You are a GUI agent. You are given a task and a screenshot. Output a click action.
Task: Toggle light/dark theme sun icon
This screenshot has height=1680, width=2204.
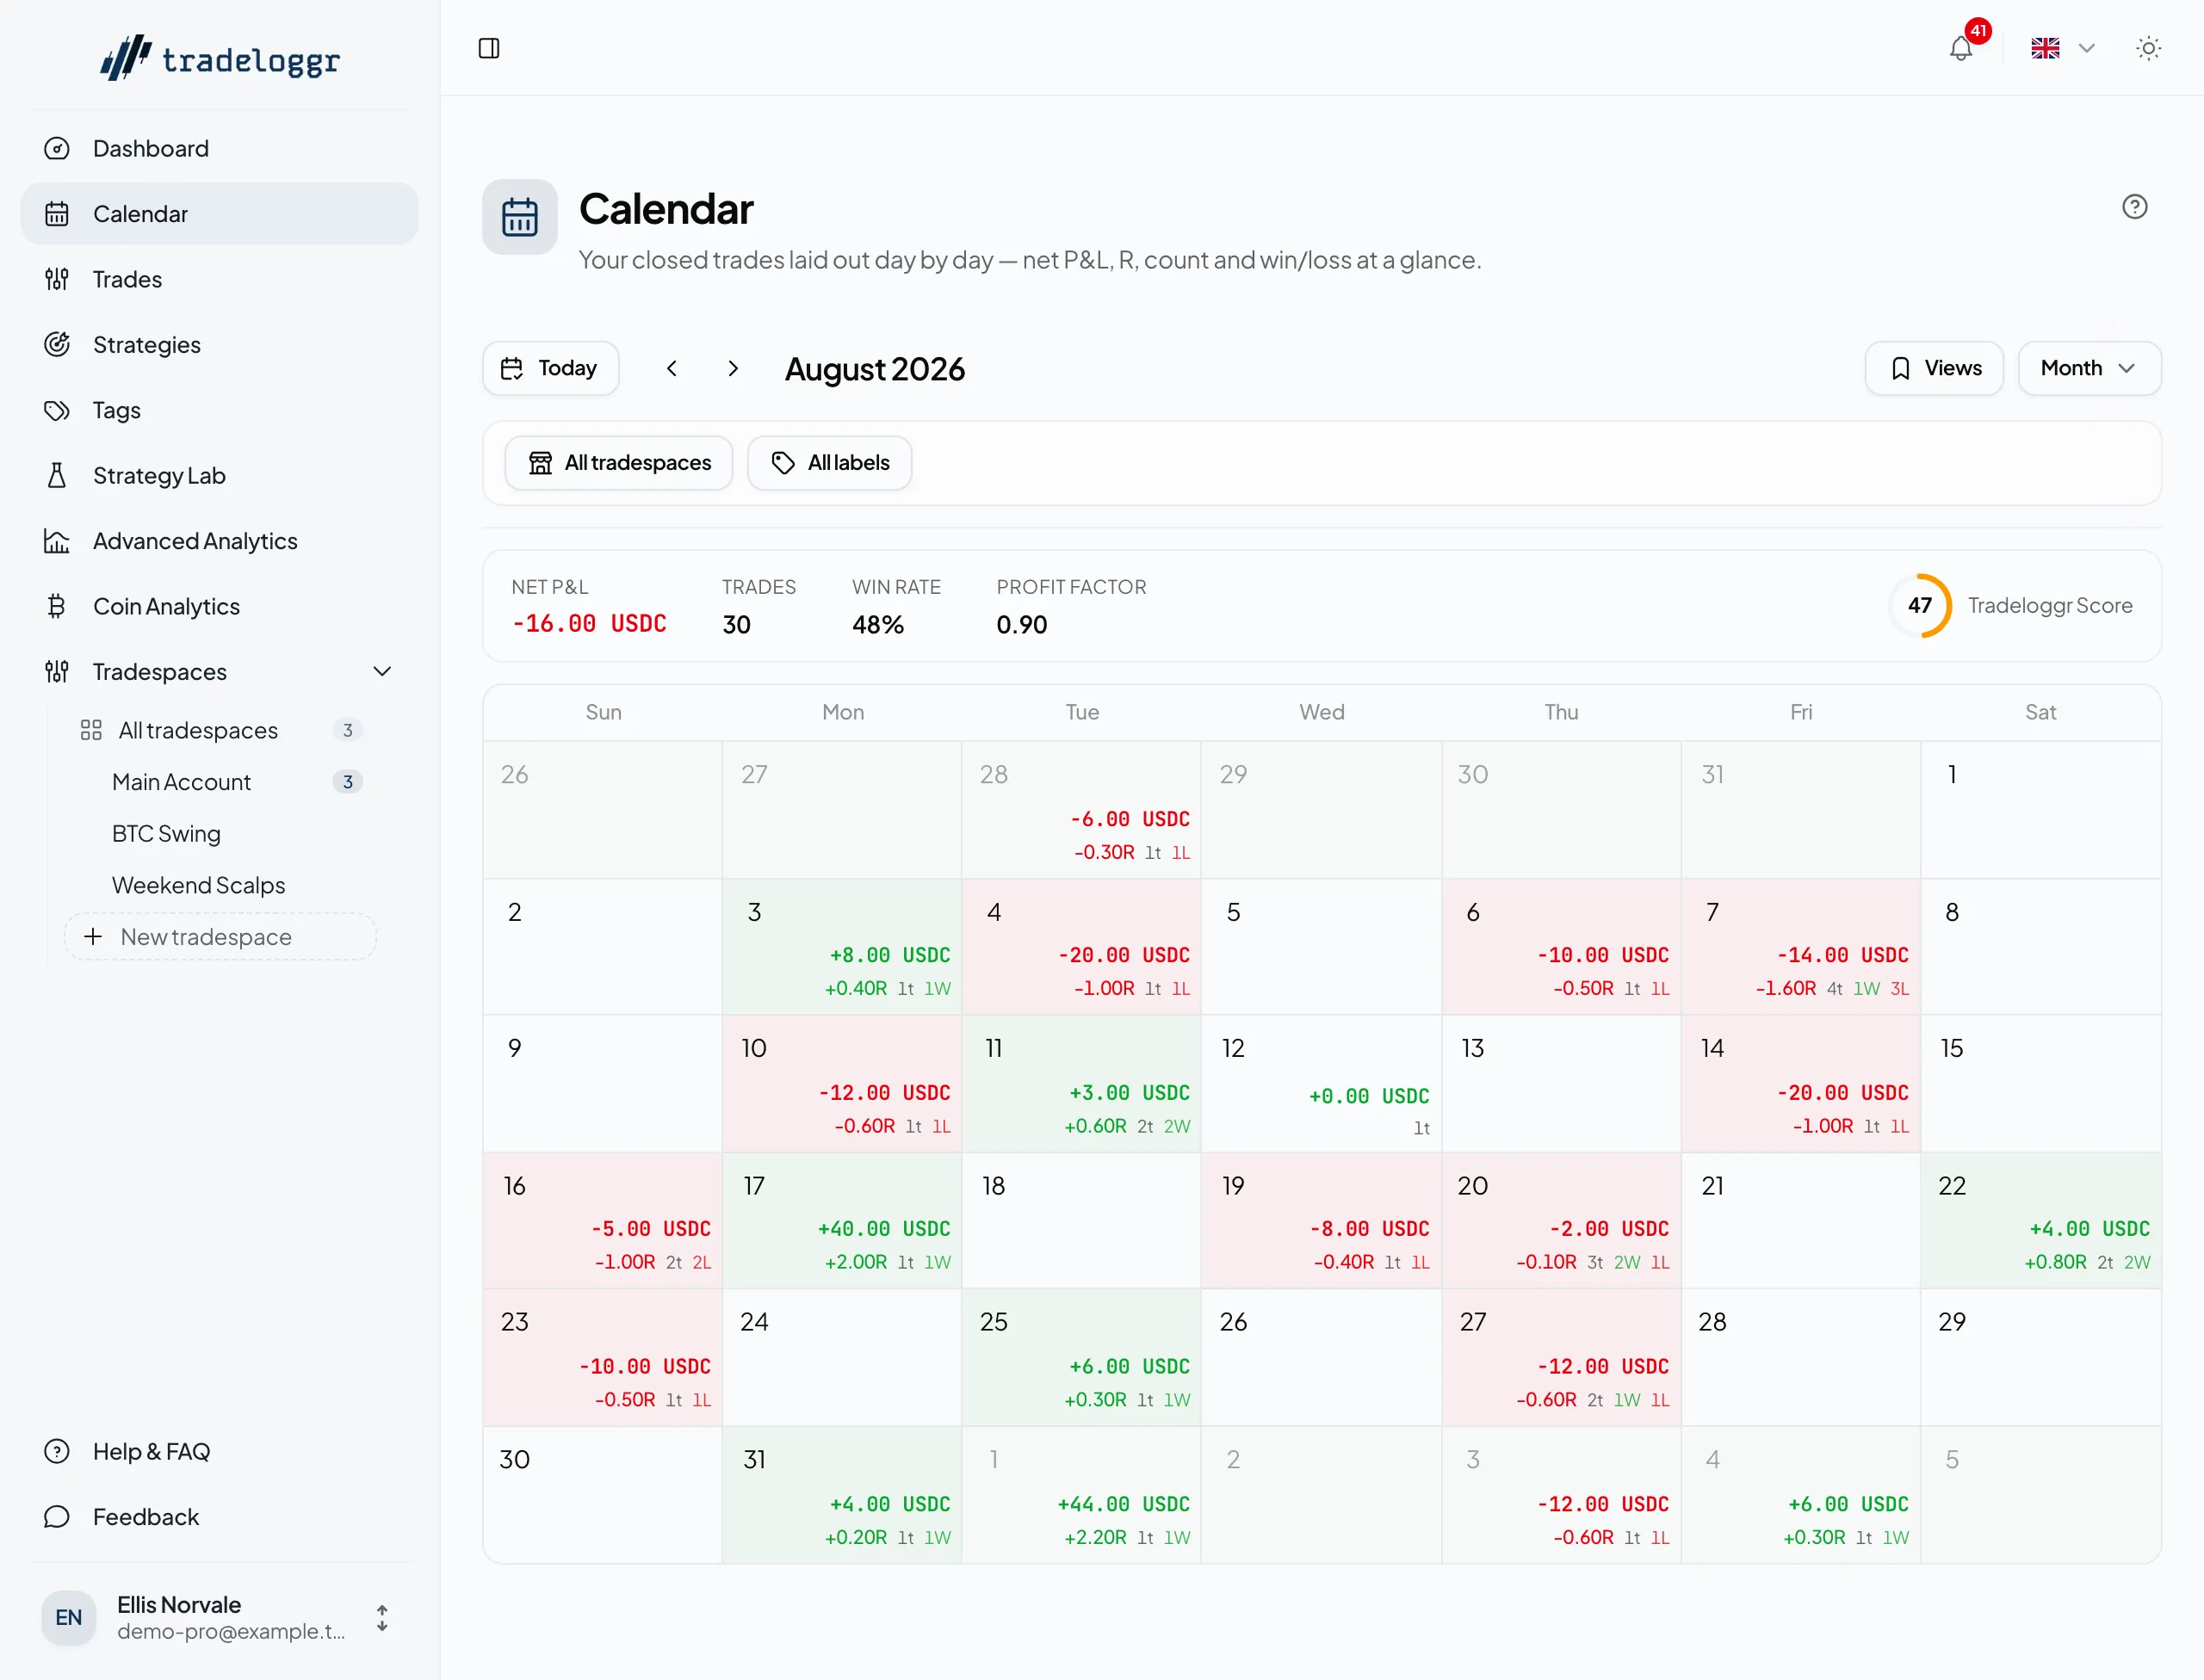(2148, 48)
